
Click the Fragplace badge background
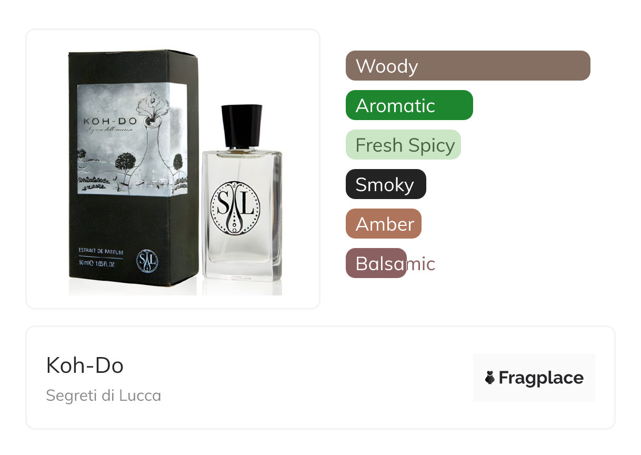pyautogui.click(x=534, y=378)
